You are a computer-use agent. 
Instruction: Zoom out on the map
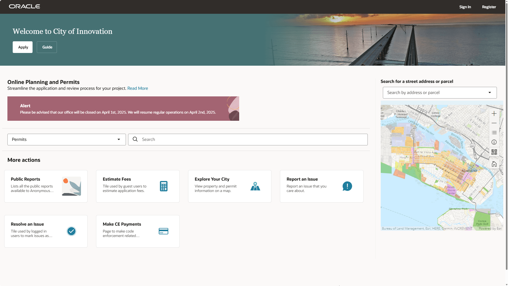point(494,123)
